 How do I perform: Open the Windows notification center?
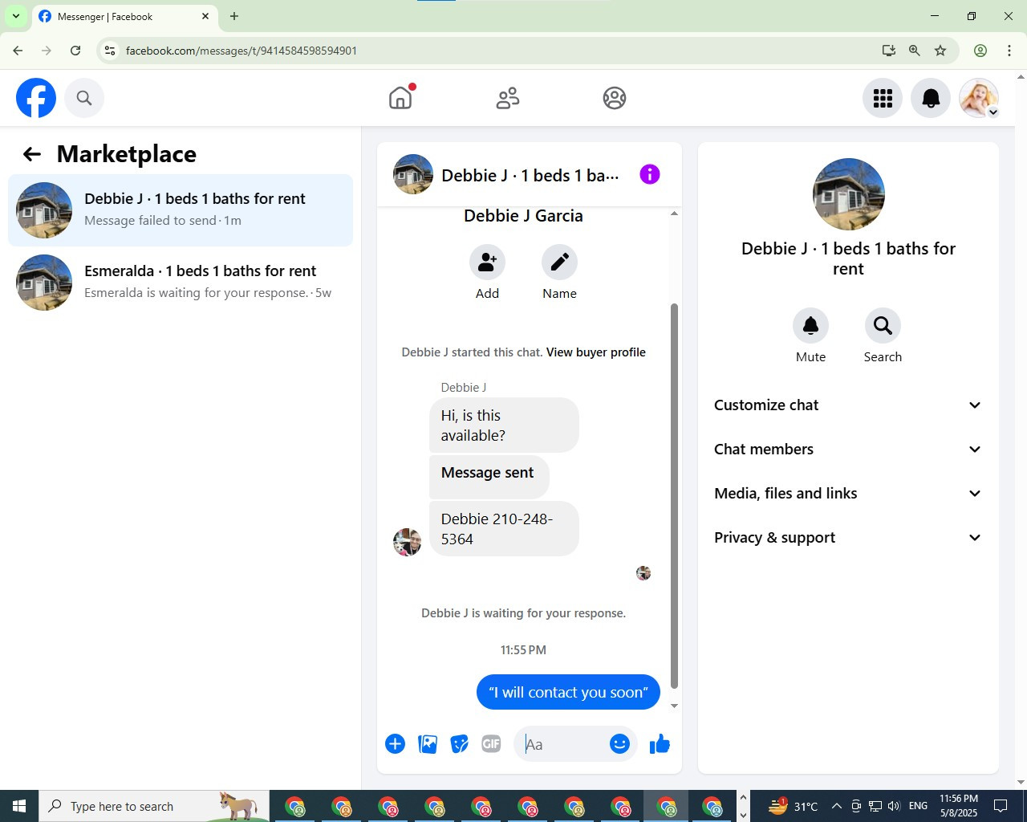coord(1001,806)
